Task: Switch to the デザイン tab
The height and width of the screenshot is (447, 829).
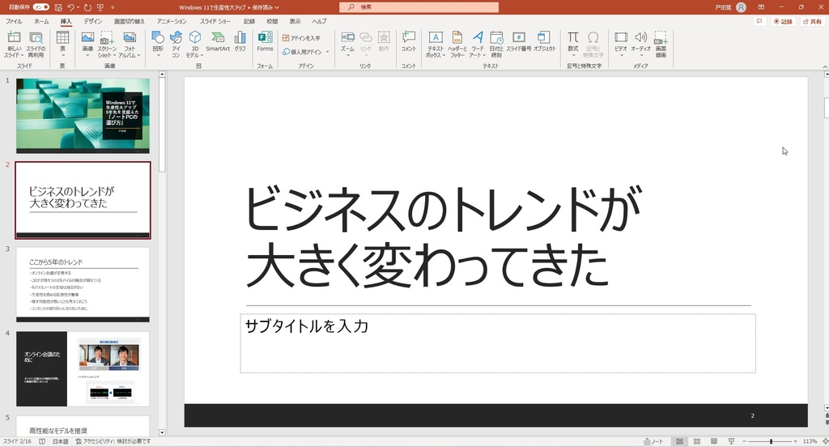Action: pos(92,21)
